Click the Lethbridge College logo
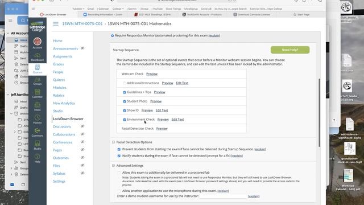This screenshot has width=364, height=205. [x=38, y=27]
